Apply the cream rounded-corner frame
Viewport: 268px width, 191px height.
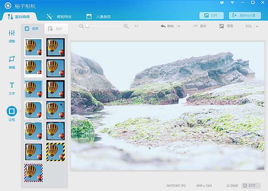coord(33,110)
